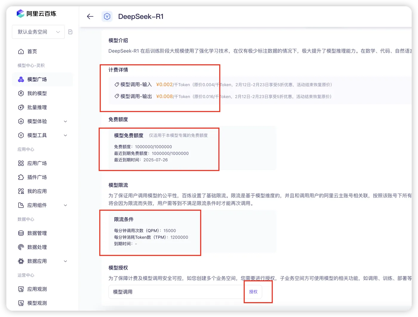Open 应用广场 in the sidebar
The height and width of the screenshot is (317, 418).
(x=42, y=163)
